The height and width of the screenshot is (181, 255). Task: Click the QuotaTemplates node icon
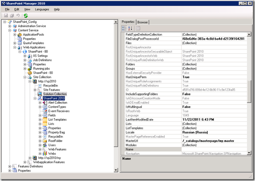(x=19, y=43)
